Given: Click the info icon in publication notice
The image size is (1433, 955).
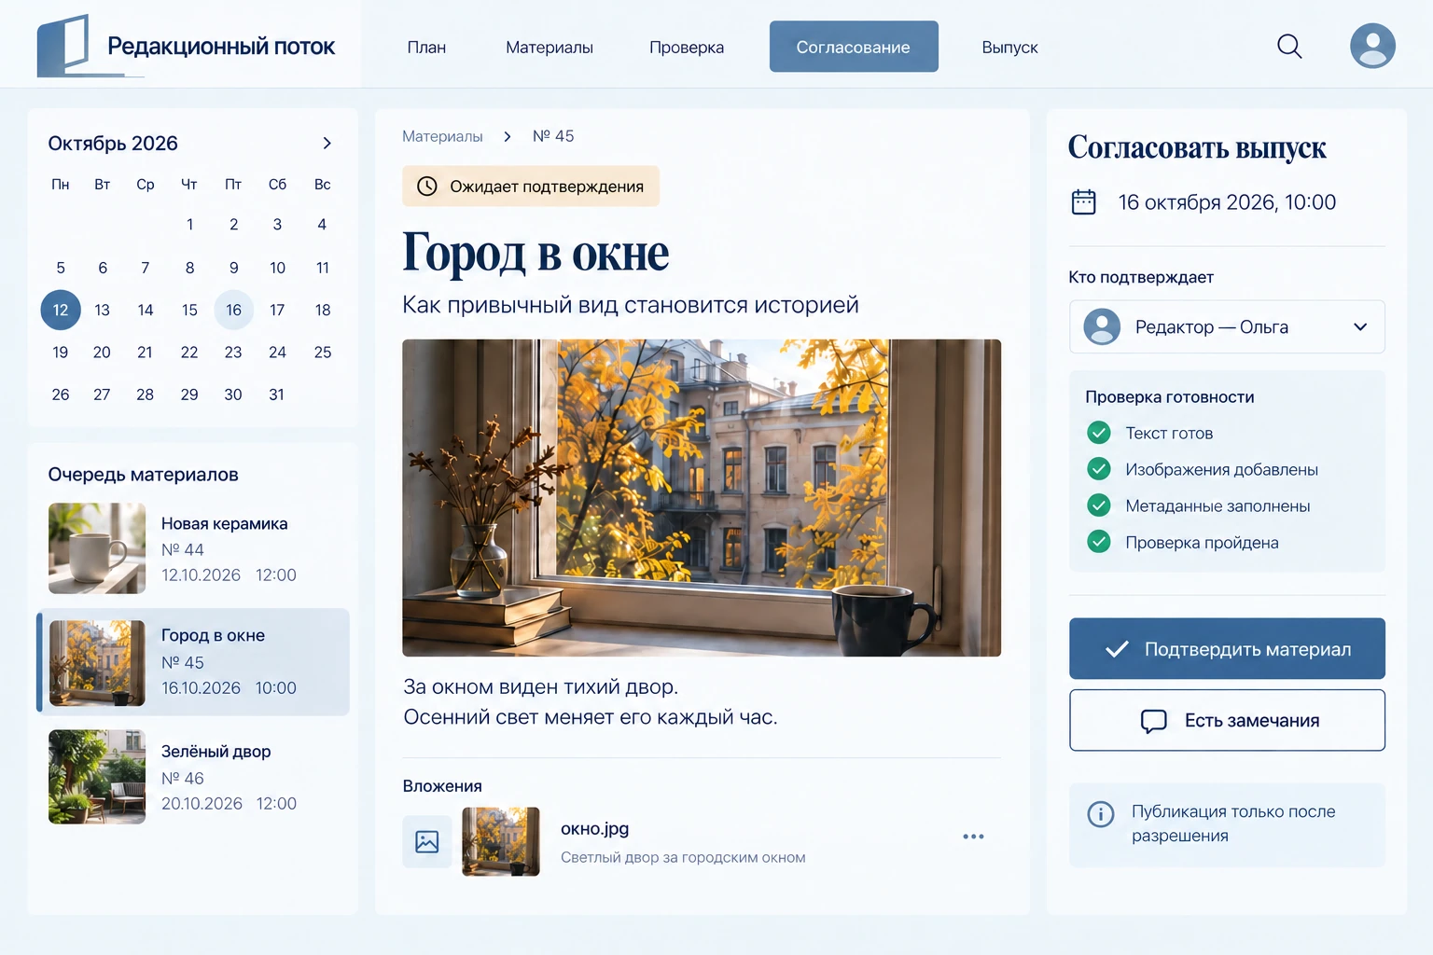Looking at the screenshot, I should (1100, 814).
